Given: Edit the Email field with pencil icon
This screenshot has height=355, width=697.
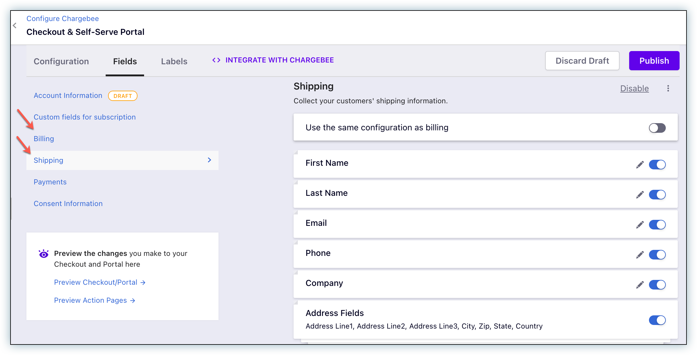Looking at the screenshot, I should (x=640, y=225).
